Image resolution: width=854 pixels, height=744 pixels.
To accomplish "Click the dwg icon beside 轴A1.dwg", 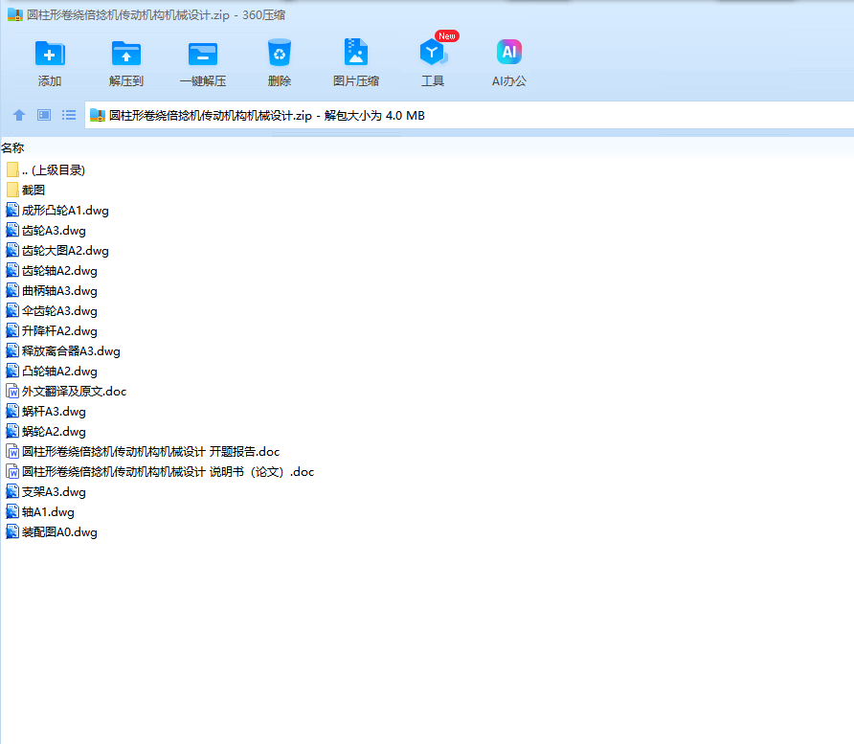I will tap(12, 512).
